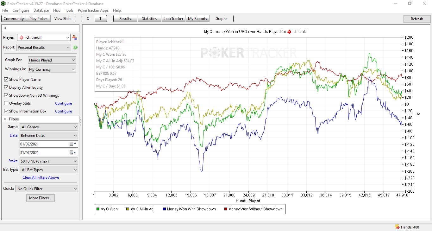Viewport: 432px width, 231px height.
Task: Open the calendar picker for 01/07/2021
Action: (73, 144)
